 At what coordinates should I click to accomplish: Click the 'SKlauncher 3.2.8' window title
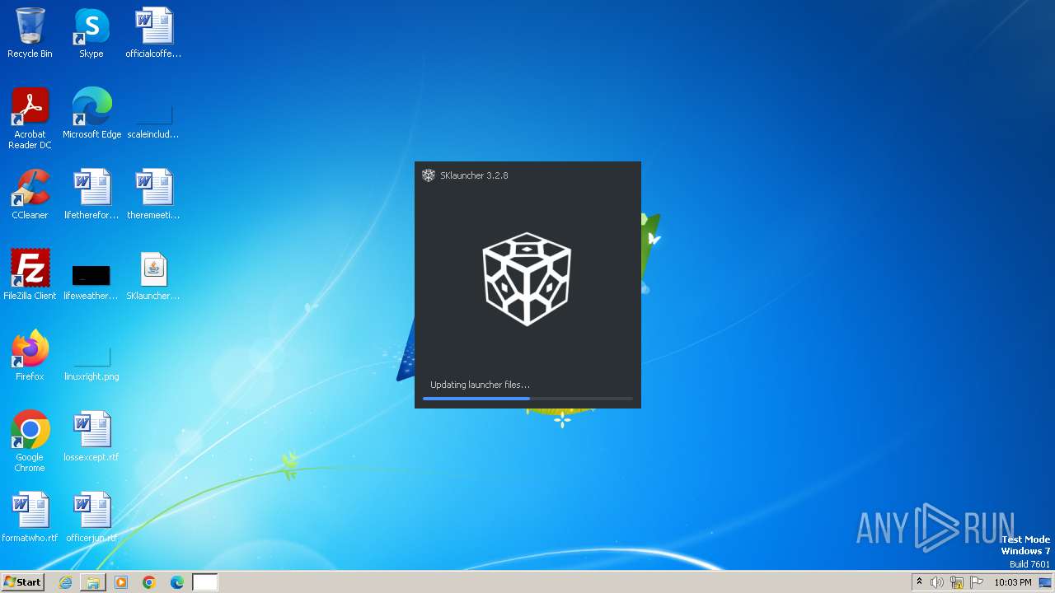(x=474, y=175)
